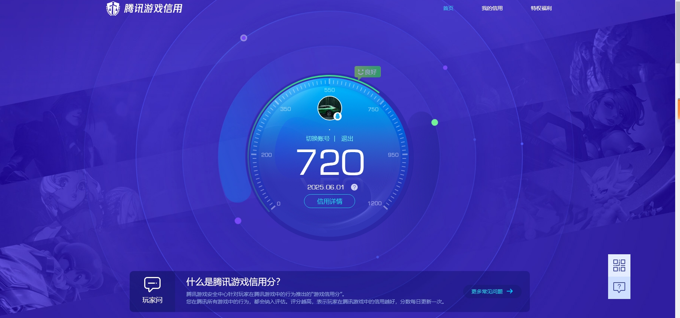Click the 玩家问 label text
Viewport: 680px width, 318px height.
pos(152,300)
